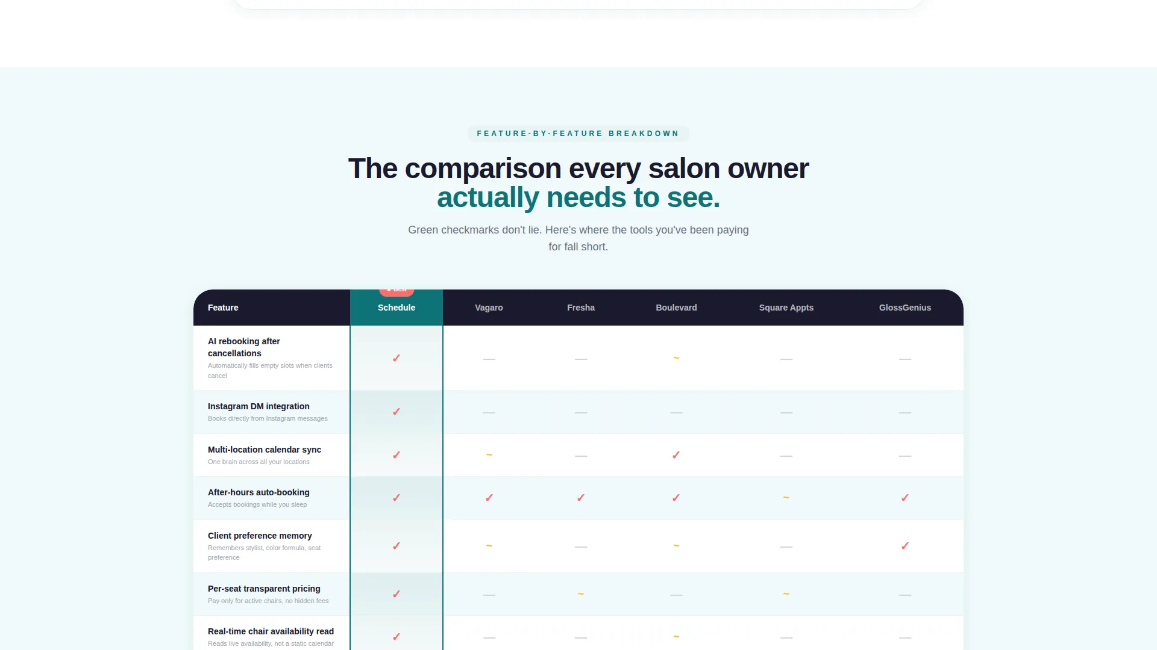Click the heading 'The comparison every salon owner'
The width and height of the screenshot is (1157, 650).
578,169
